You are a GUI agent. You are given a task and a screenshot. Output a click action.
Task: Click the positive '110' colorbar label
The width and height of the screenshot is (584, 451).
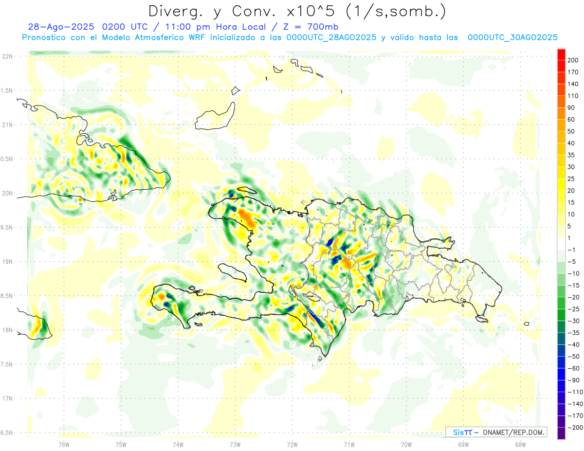point(572,96)
